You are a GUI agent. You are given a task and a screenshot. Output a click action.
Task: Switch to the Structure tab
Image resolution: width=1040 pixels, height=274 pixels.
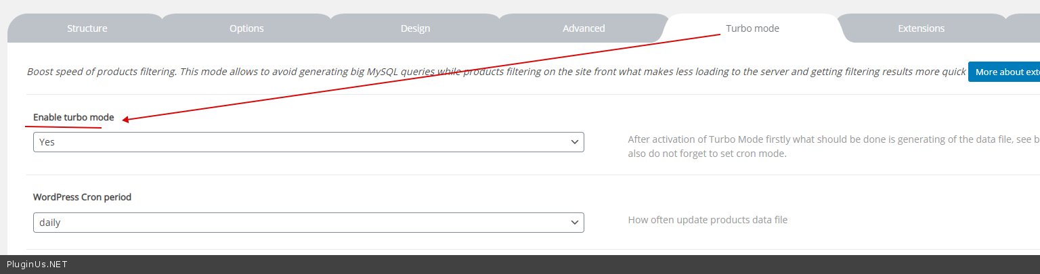coord(87,28)
